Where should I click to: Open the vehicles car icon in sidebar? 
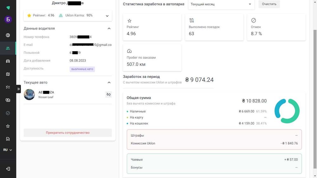(8, 61)
